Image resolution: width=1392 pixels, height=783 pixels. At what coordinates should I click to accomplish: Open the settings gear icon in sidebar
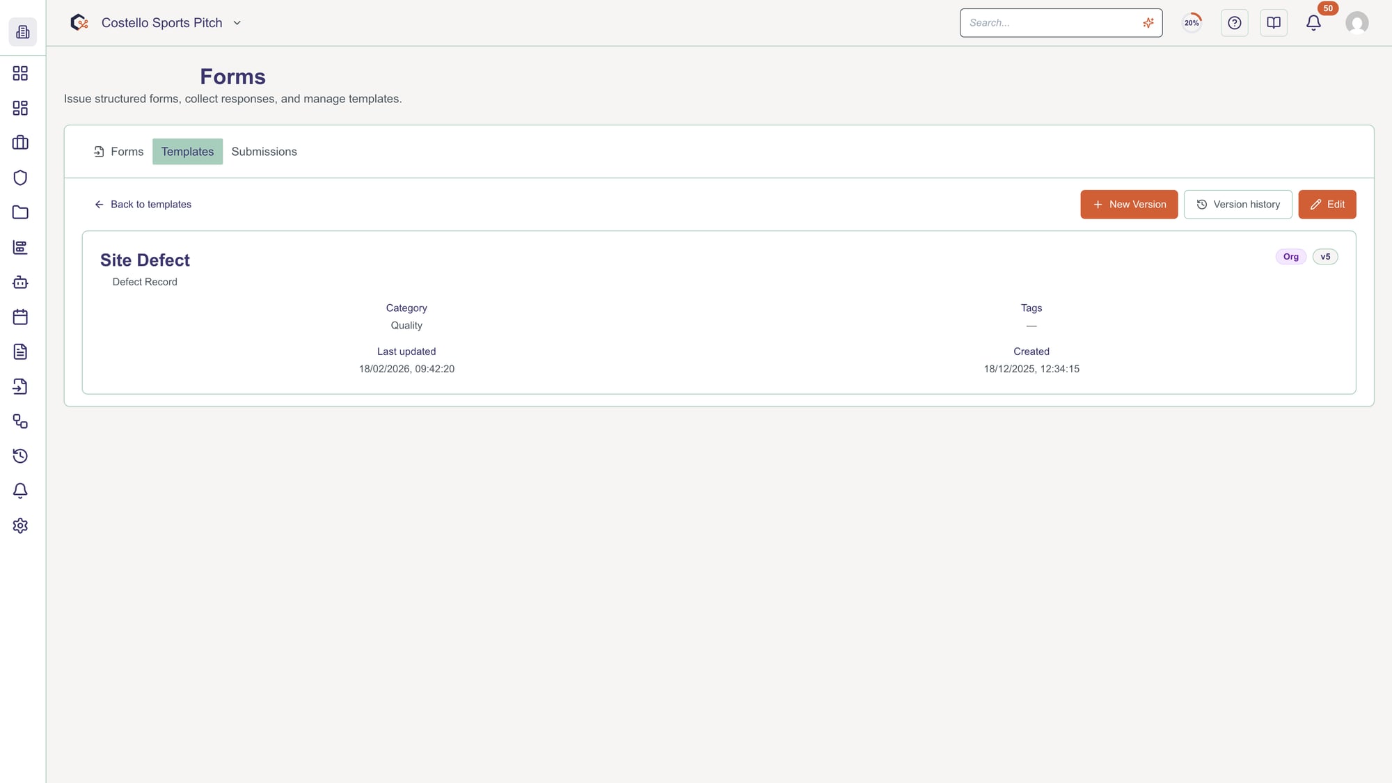pyautogui.click(x=20, y=525)
